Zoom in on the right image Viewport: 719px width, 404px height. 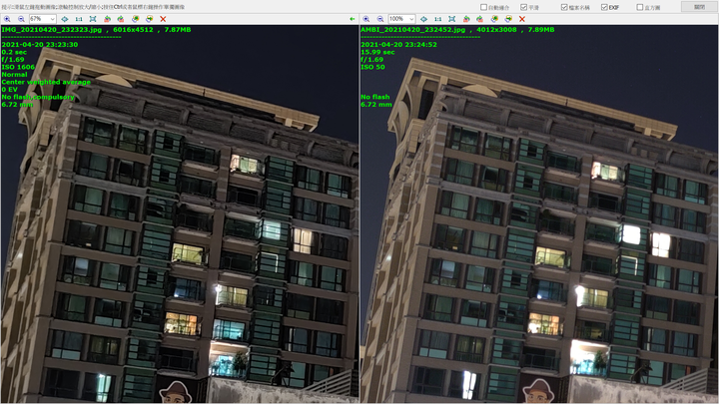366,19
